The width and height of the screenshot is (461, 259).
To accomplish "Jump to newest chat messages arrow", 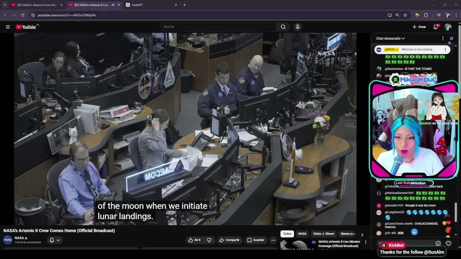I will pos(414,232).
